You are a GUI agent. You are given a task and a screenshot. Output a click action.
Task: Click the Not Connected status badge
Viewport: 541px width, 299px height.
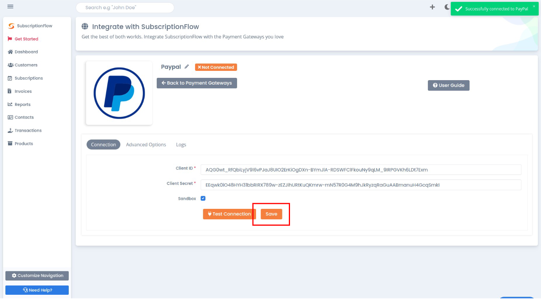pyautogui.click(x=216, y=67)
